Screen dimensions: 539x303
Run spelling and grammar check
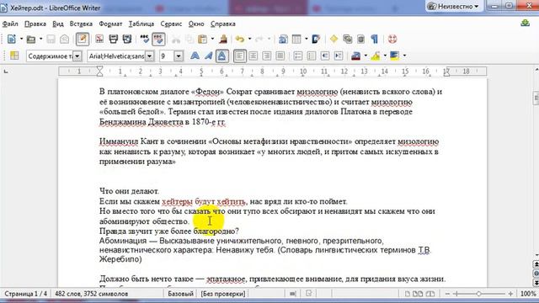point(144,40)
